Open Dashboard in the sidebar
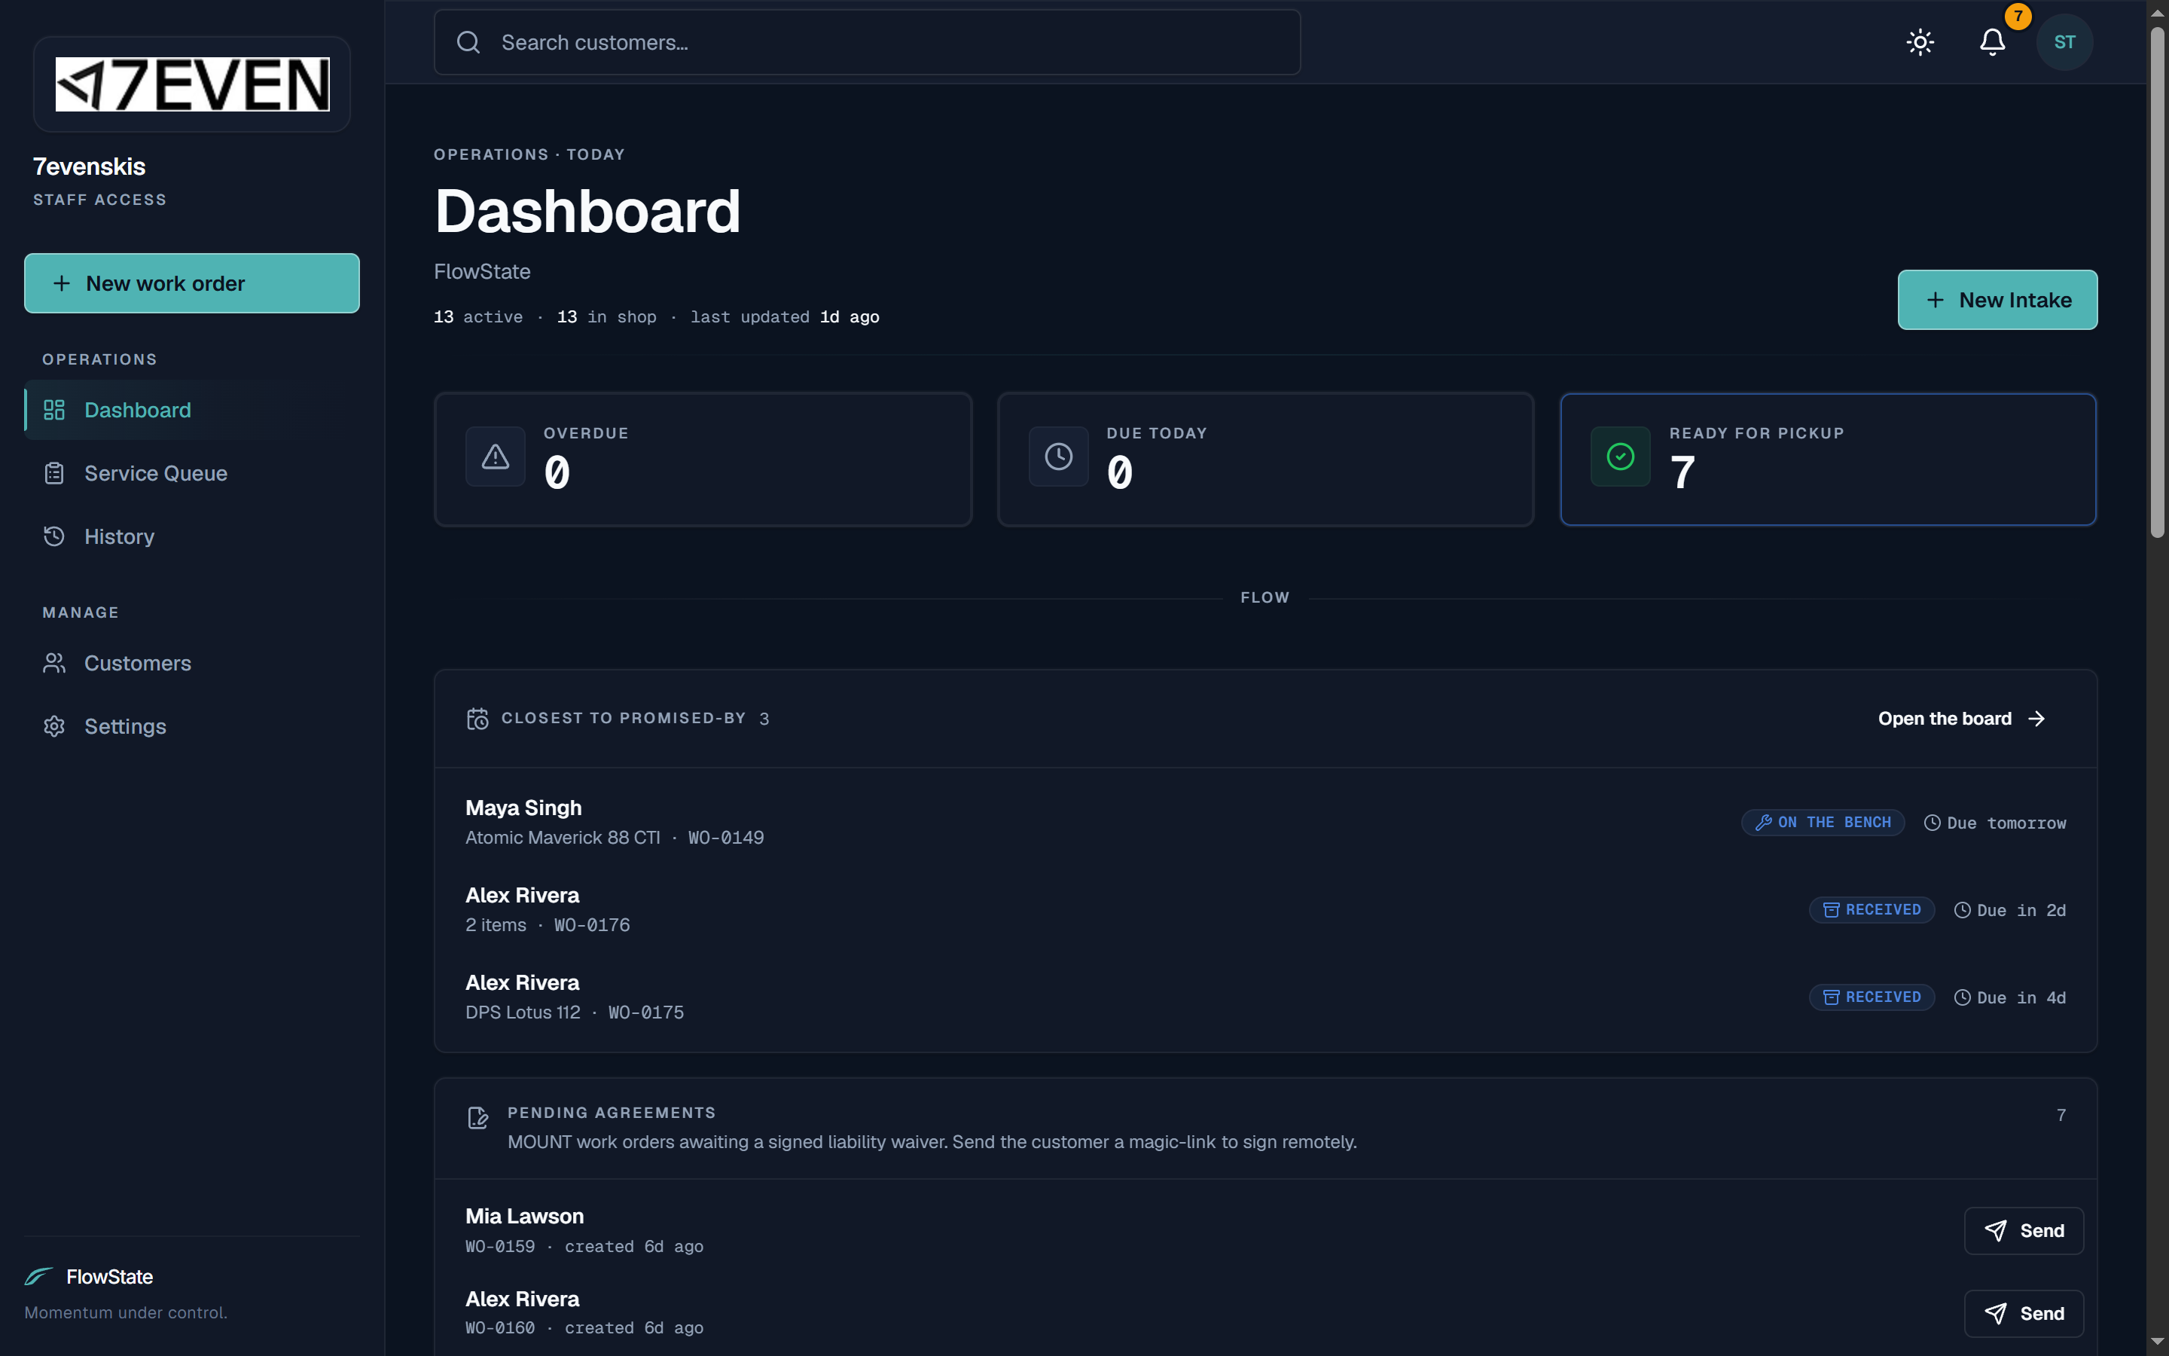The width and height of the screenshot is (2169, 1356). click(192, 410)
